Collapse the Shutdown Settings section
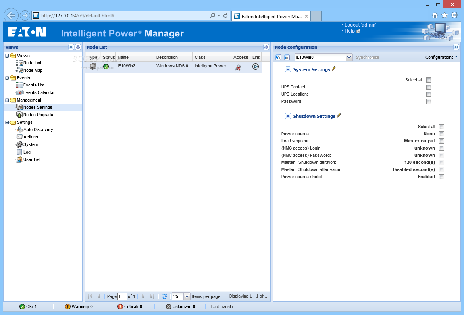 point(288,116)
